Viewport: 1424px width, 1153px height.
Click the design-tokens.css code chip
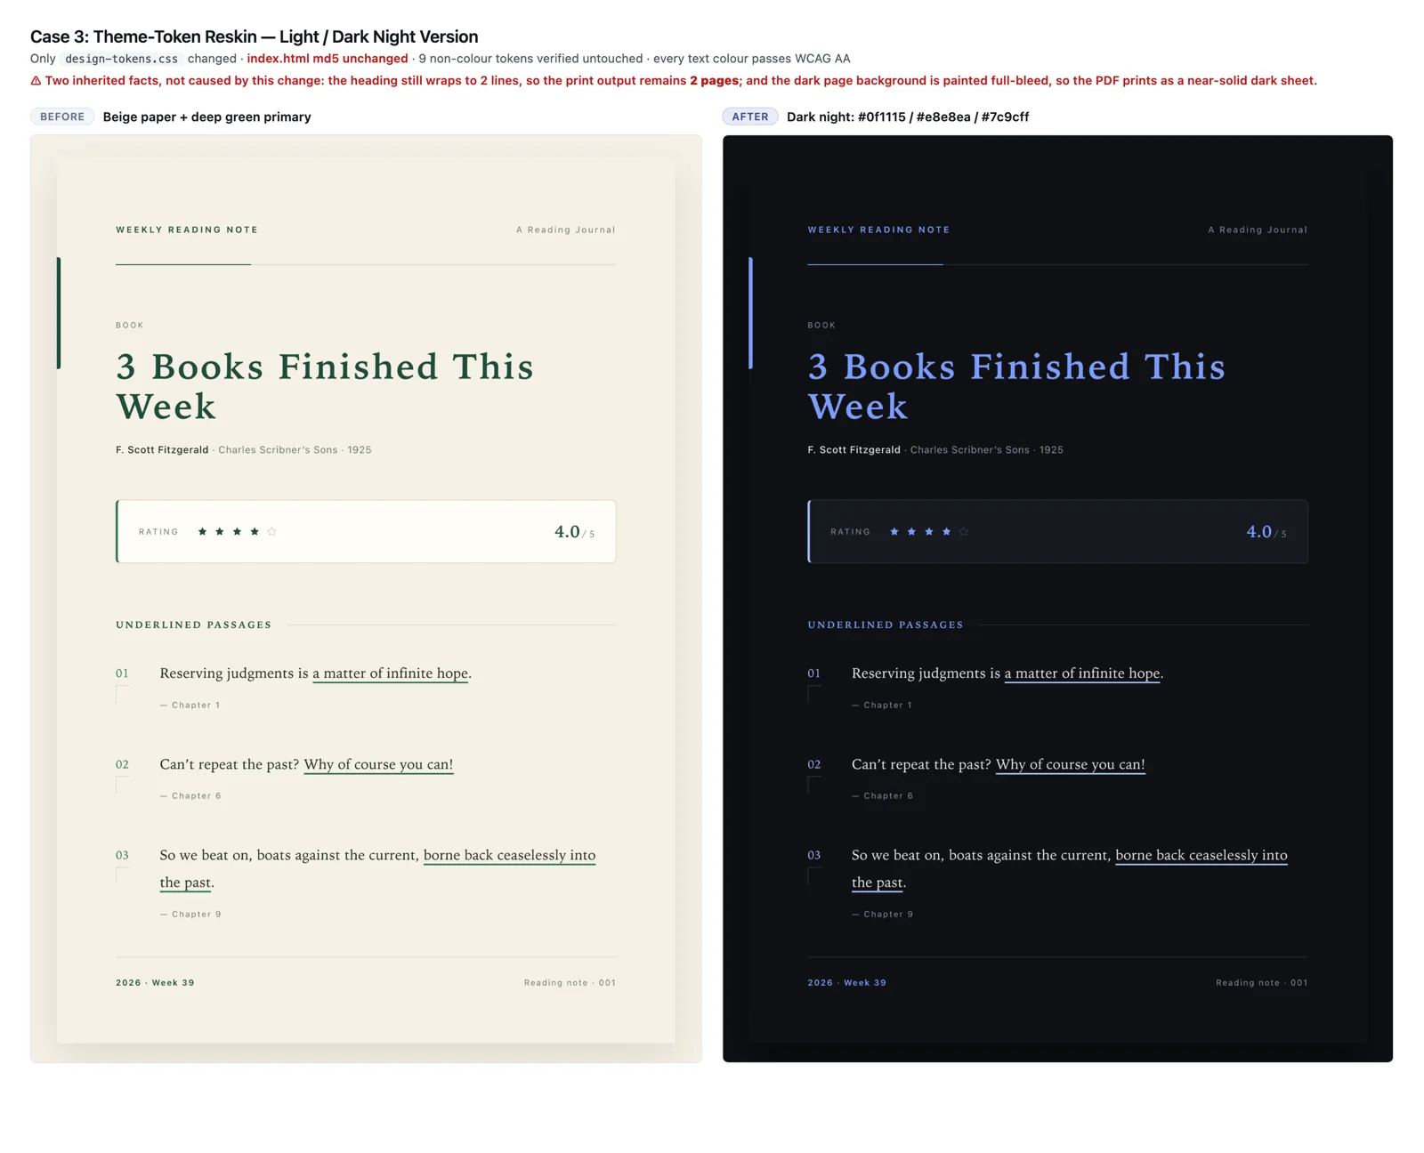(122, 59)
